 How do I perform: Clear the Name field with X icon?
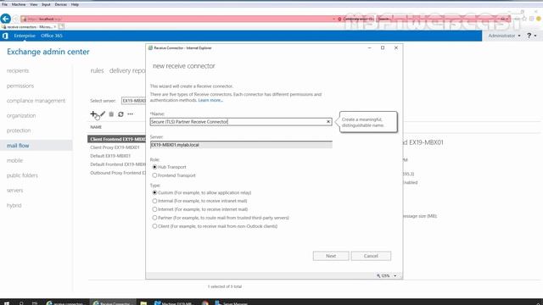(328, 122)
